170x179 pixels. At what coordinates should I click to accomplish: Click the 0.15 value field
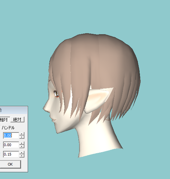11,154
